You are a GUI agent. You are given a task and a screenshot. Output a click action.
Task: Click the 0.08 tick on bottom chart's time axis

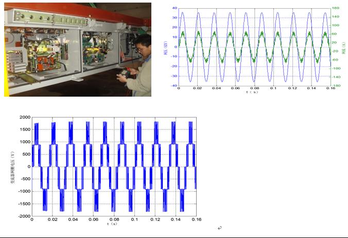[x=113, y=220]
